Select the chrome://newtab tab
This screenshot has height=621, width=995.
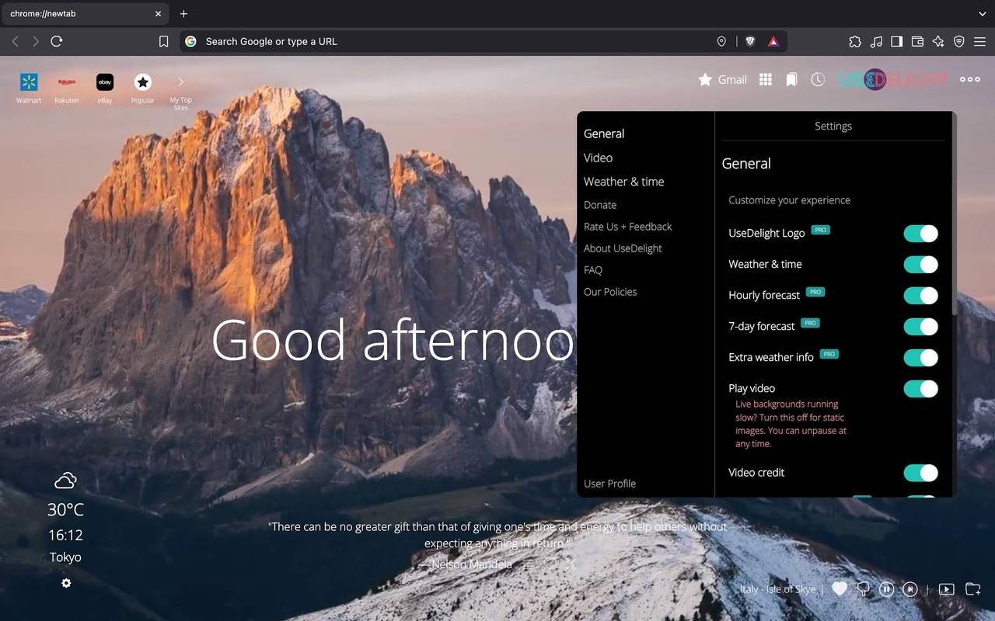pyautogui.click(x=84, y=13)
